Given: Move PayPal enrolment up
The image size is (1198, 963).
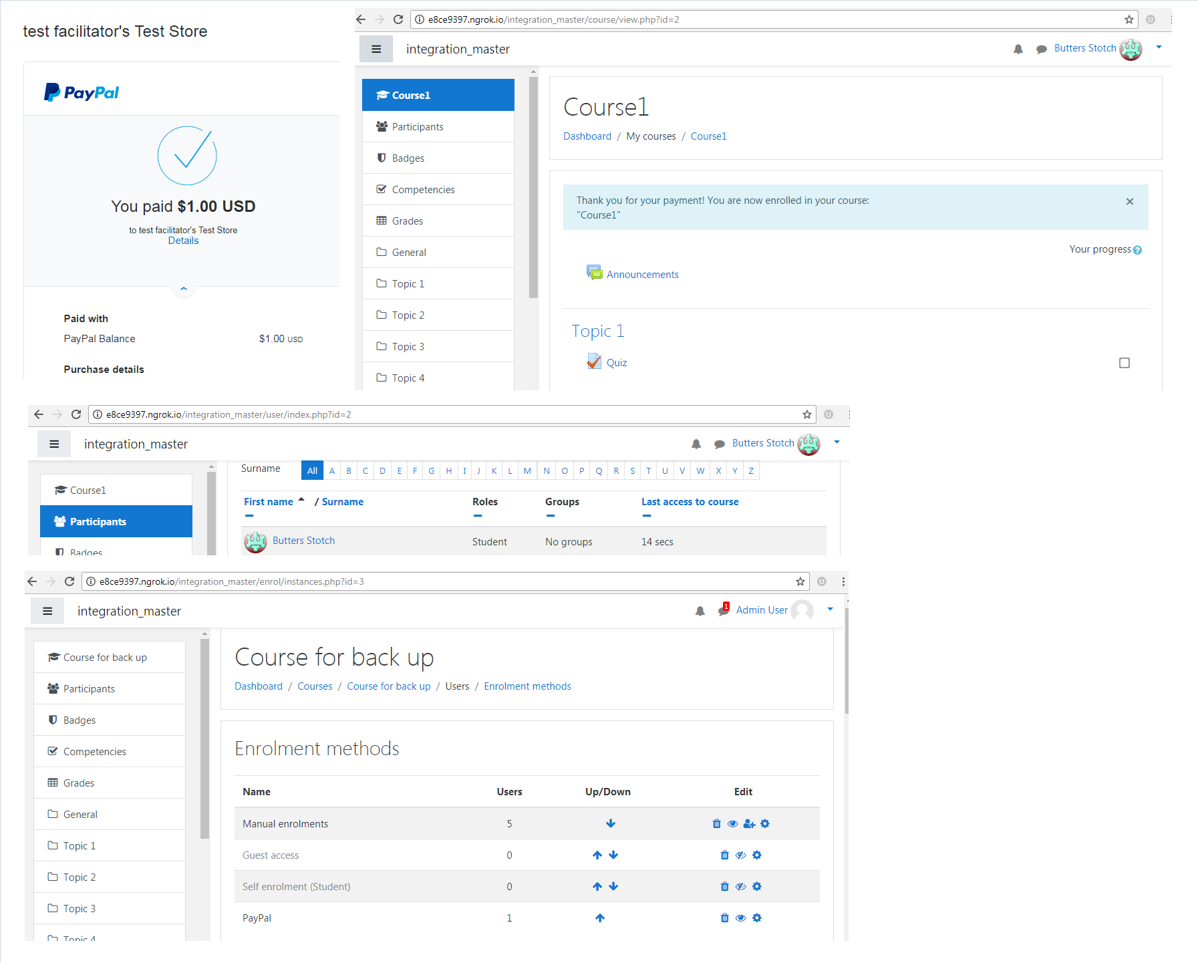Looking at the screenshot, I should click(600, 918).
